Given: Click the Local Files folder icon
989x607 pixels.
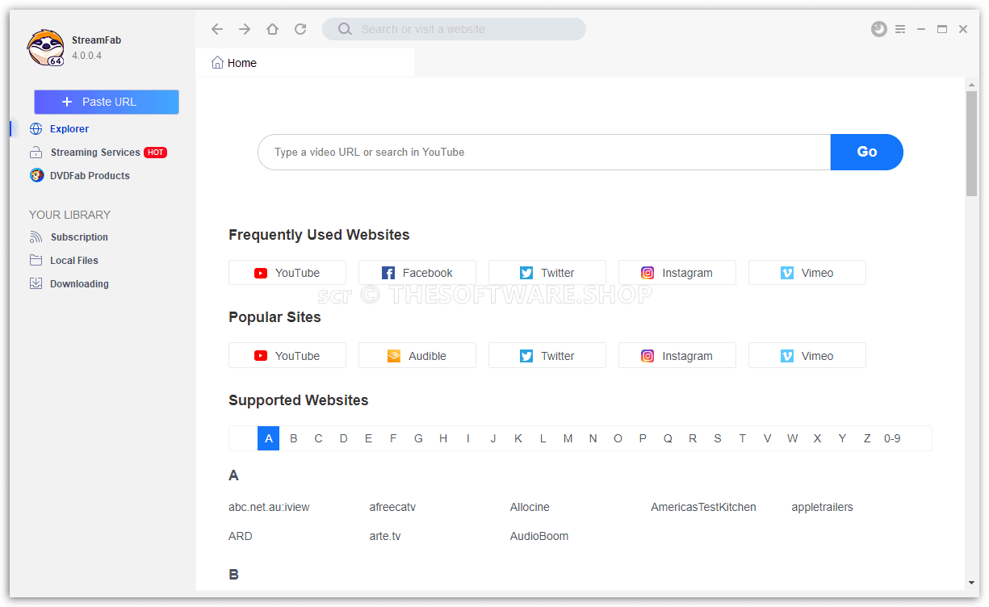Looking at the screenshot, I should coord(36,261).
